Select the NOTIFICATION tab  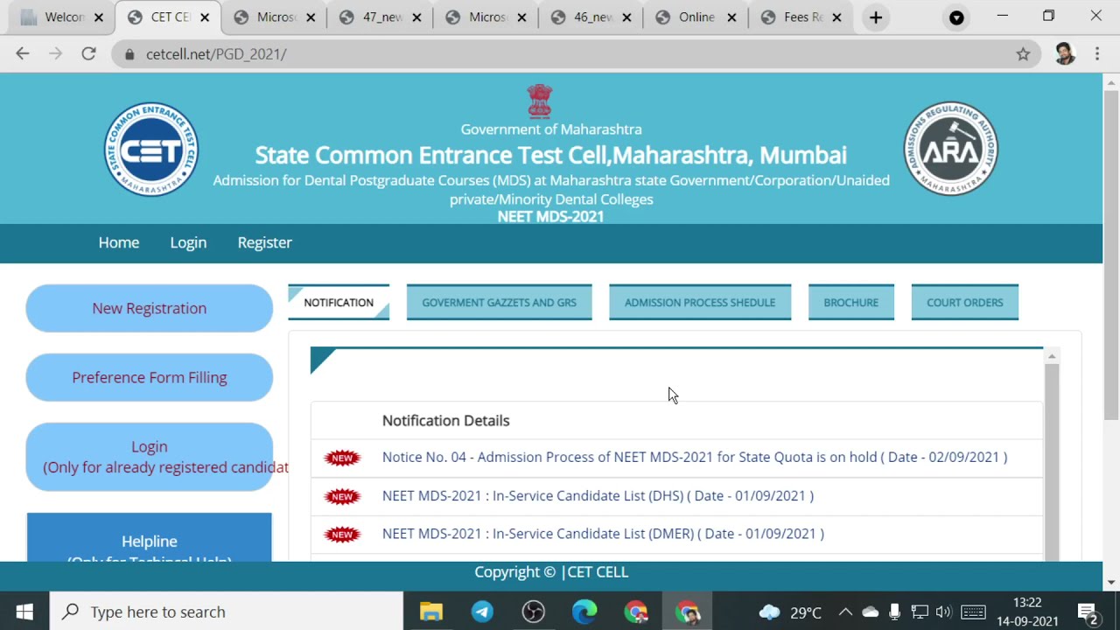click(339, 303)
